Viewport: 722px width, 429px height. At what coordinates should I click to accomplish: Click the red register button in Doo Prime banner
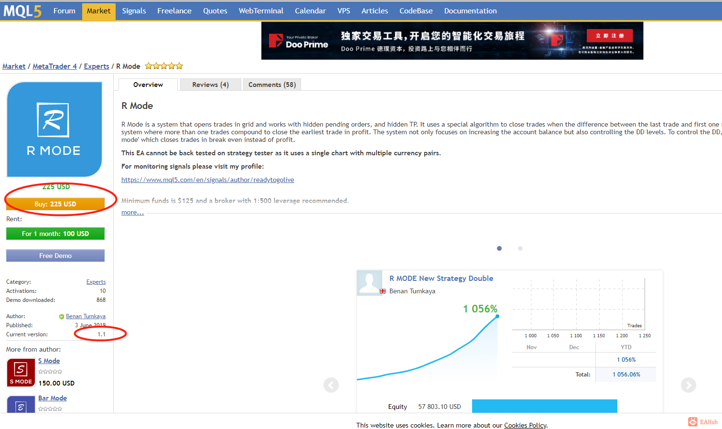tap(609, 36)
